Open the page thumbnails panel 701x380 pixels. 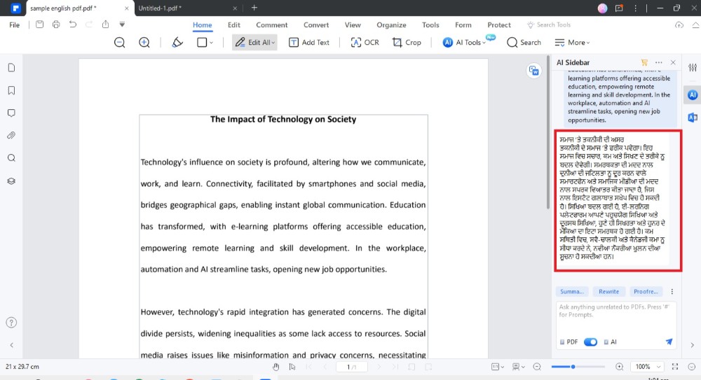tap(12, 67)
